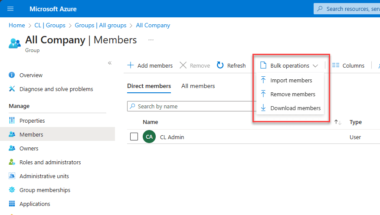Go to CL | Groups breadcrumb
The image size is (380, 215).
pyautogui.click(x=50, y=26)
